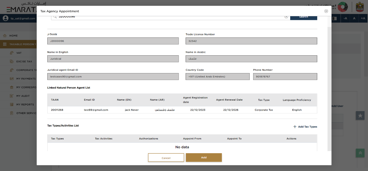This screenshot has width=368, height=171.
Task: Click the Phone Number field
Action: (x=285, y=77)
